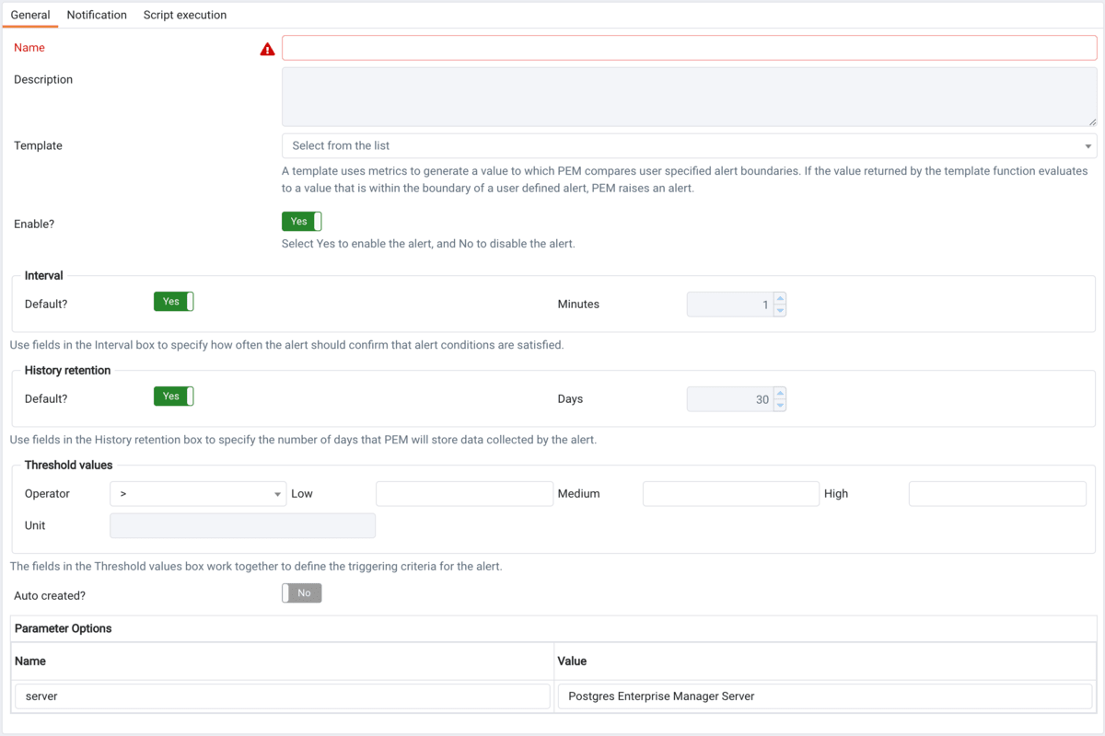Image resolution: width=1105 pixels, height=736 pixels.
Task: Click the 'Postgres Enterprise Manager Server' value cell
Action: (825, 696)
